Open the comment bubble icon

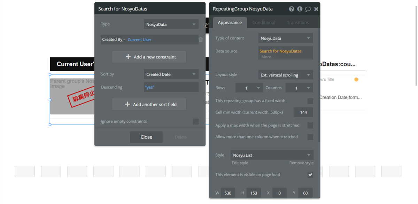coord(308,9)
